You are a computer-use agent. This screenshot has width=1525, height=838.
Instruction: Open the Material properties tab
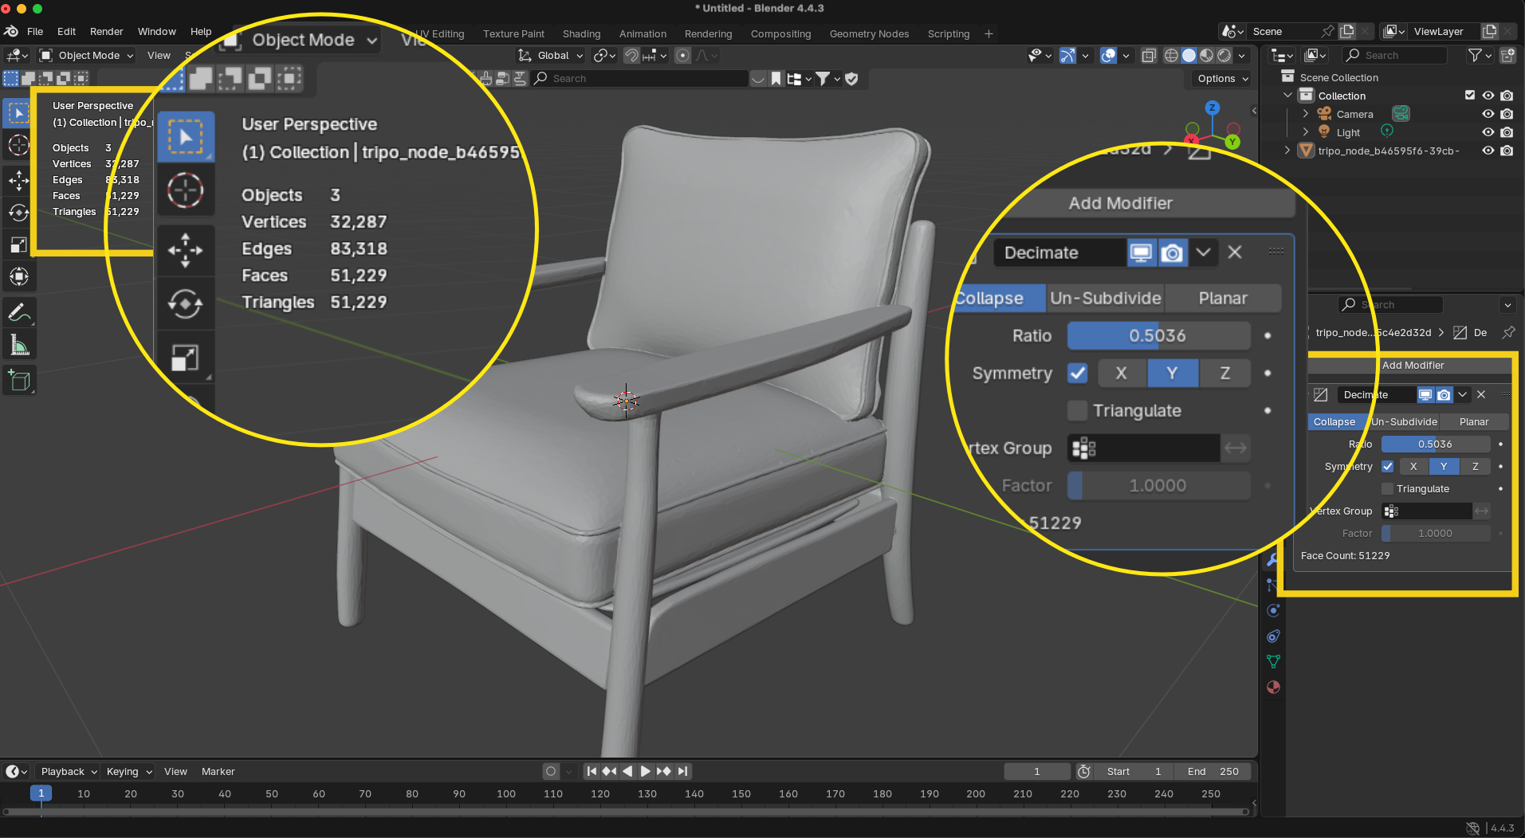coord(1273,687)
